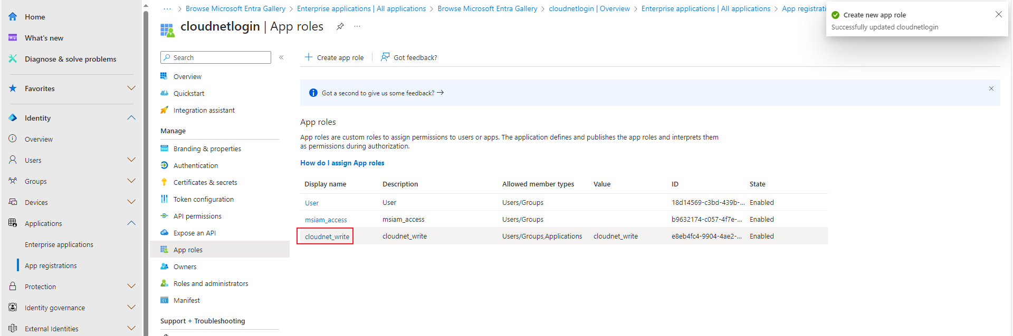The height and width of the screenshot is (336, 1013).
Task: Follow the feedback prompt arrow link
Action: pyautogui.click(x=440, y=93)
